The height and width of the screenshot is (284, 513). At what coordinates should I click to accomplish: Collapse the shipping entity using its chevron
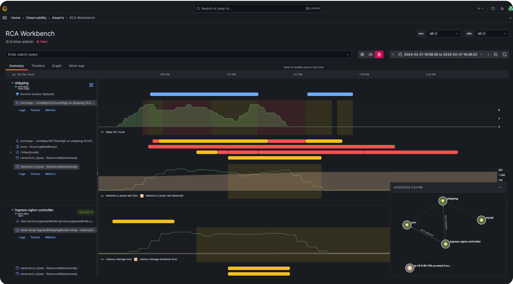[12, 83]
